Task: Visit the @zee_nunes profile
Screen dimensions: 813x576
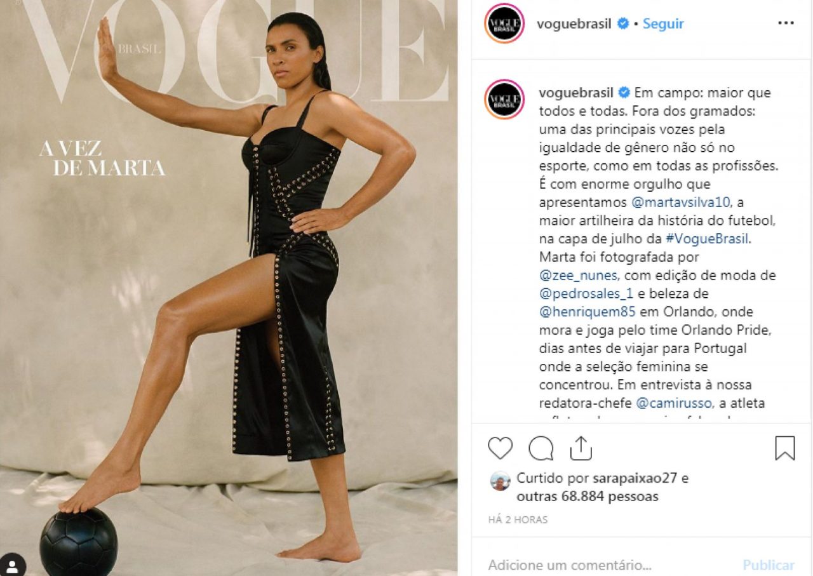Action: point(578,276)
